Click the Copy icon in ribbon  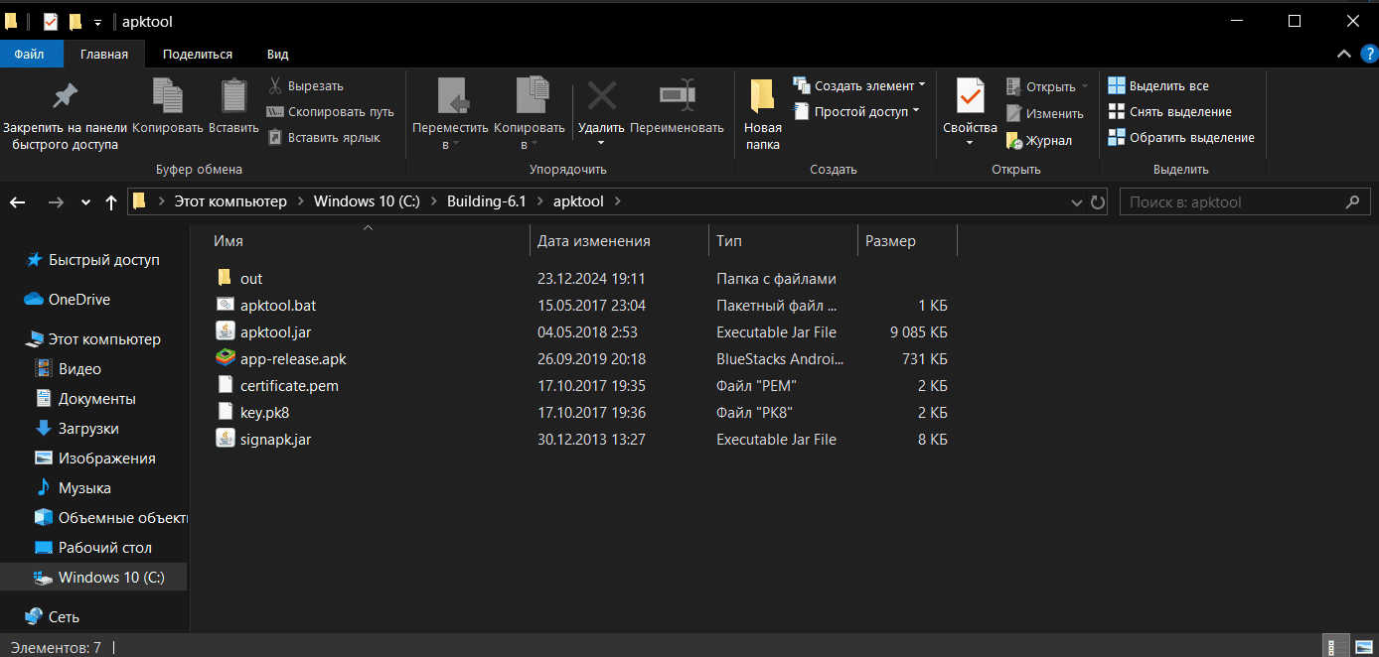tap(167, 97)
